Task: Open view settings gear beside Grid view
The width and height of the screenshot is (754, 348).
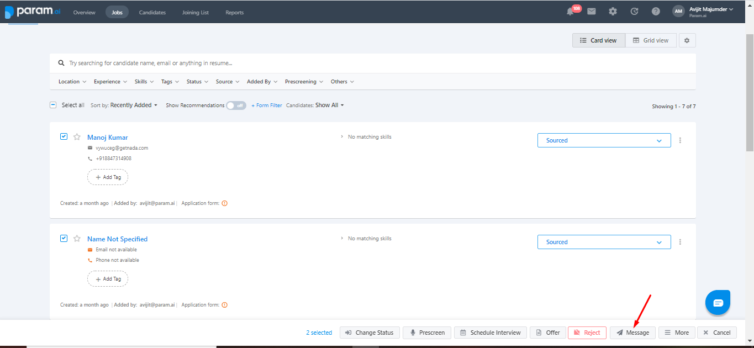Action: point(687,40)
